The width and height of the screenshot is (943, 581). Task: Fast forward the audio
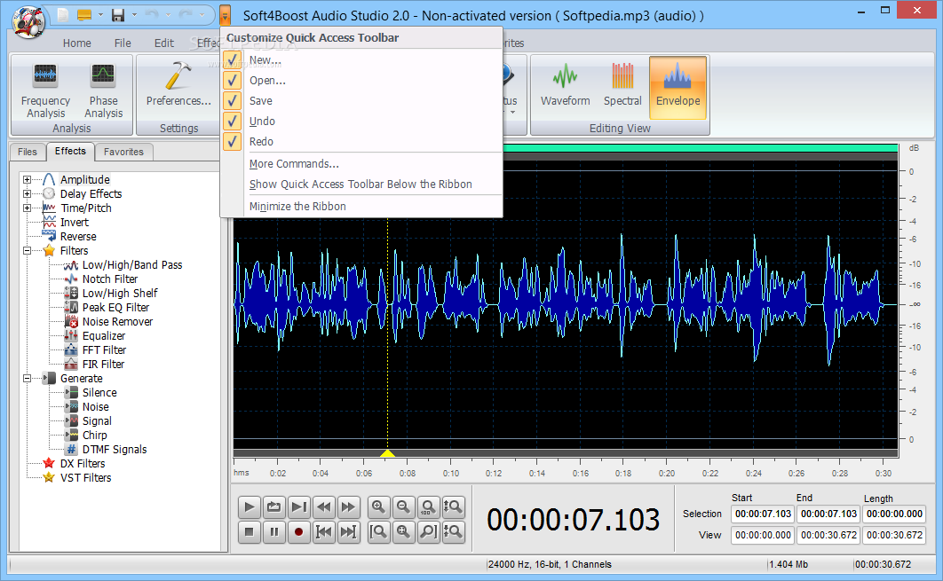point(348,507)
